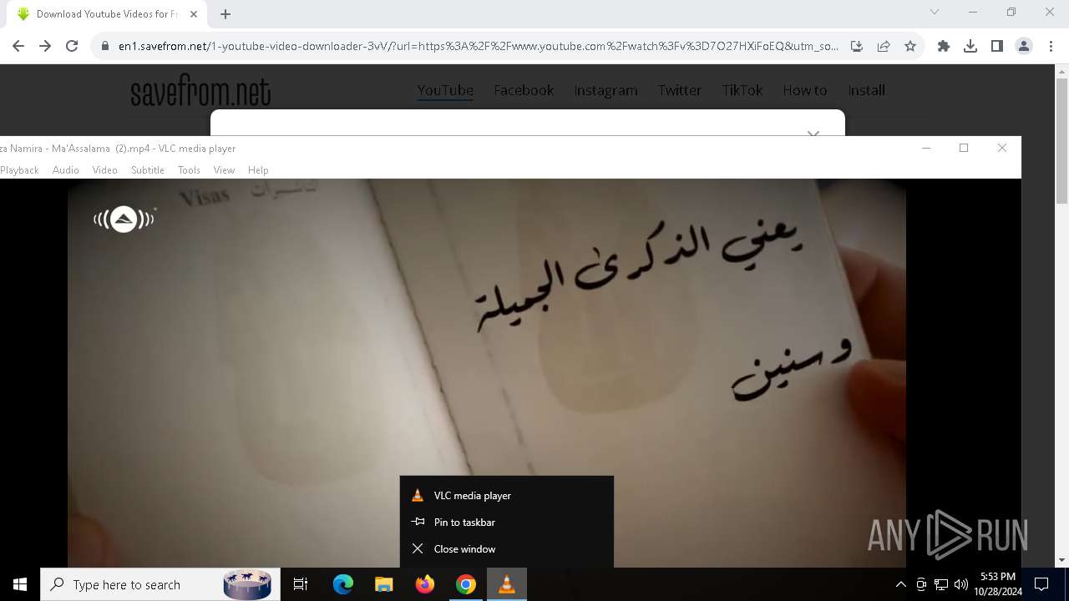Click Chrome forward navigation arrow
Screen dimensions: 1069x601
[45, 47]
